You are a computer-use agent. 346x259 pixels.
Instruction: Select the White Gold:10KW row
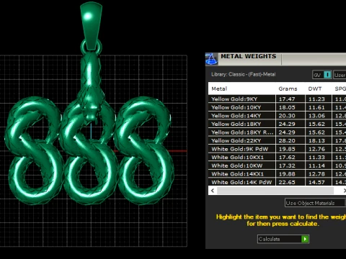(x=277, y=165)
